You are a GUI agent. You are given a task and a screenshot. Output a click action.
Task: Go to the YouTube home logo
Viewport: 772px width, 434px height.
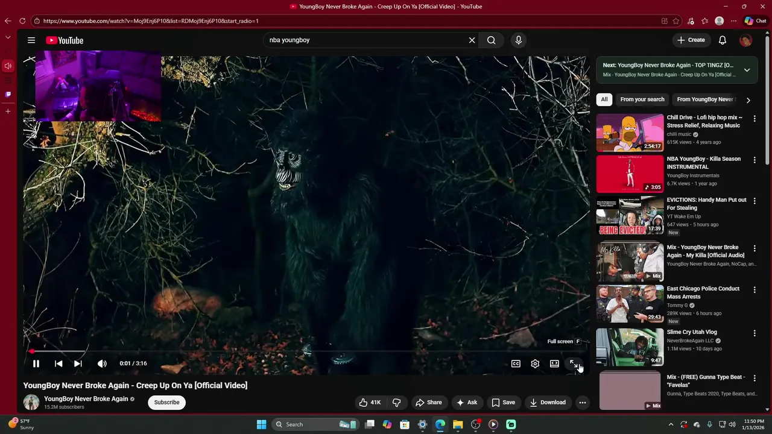point(65,40)
